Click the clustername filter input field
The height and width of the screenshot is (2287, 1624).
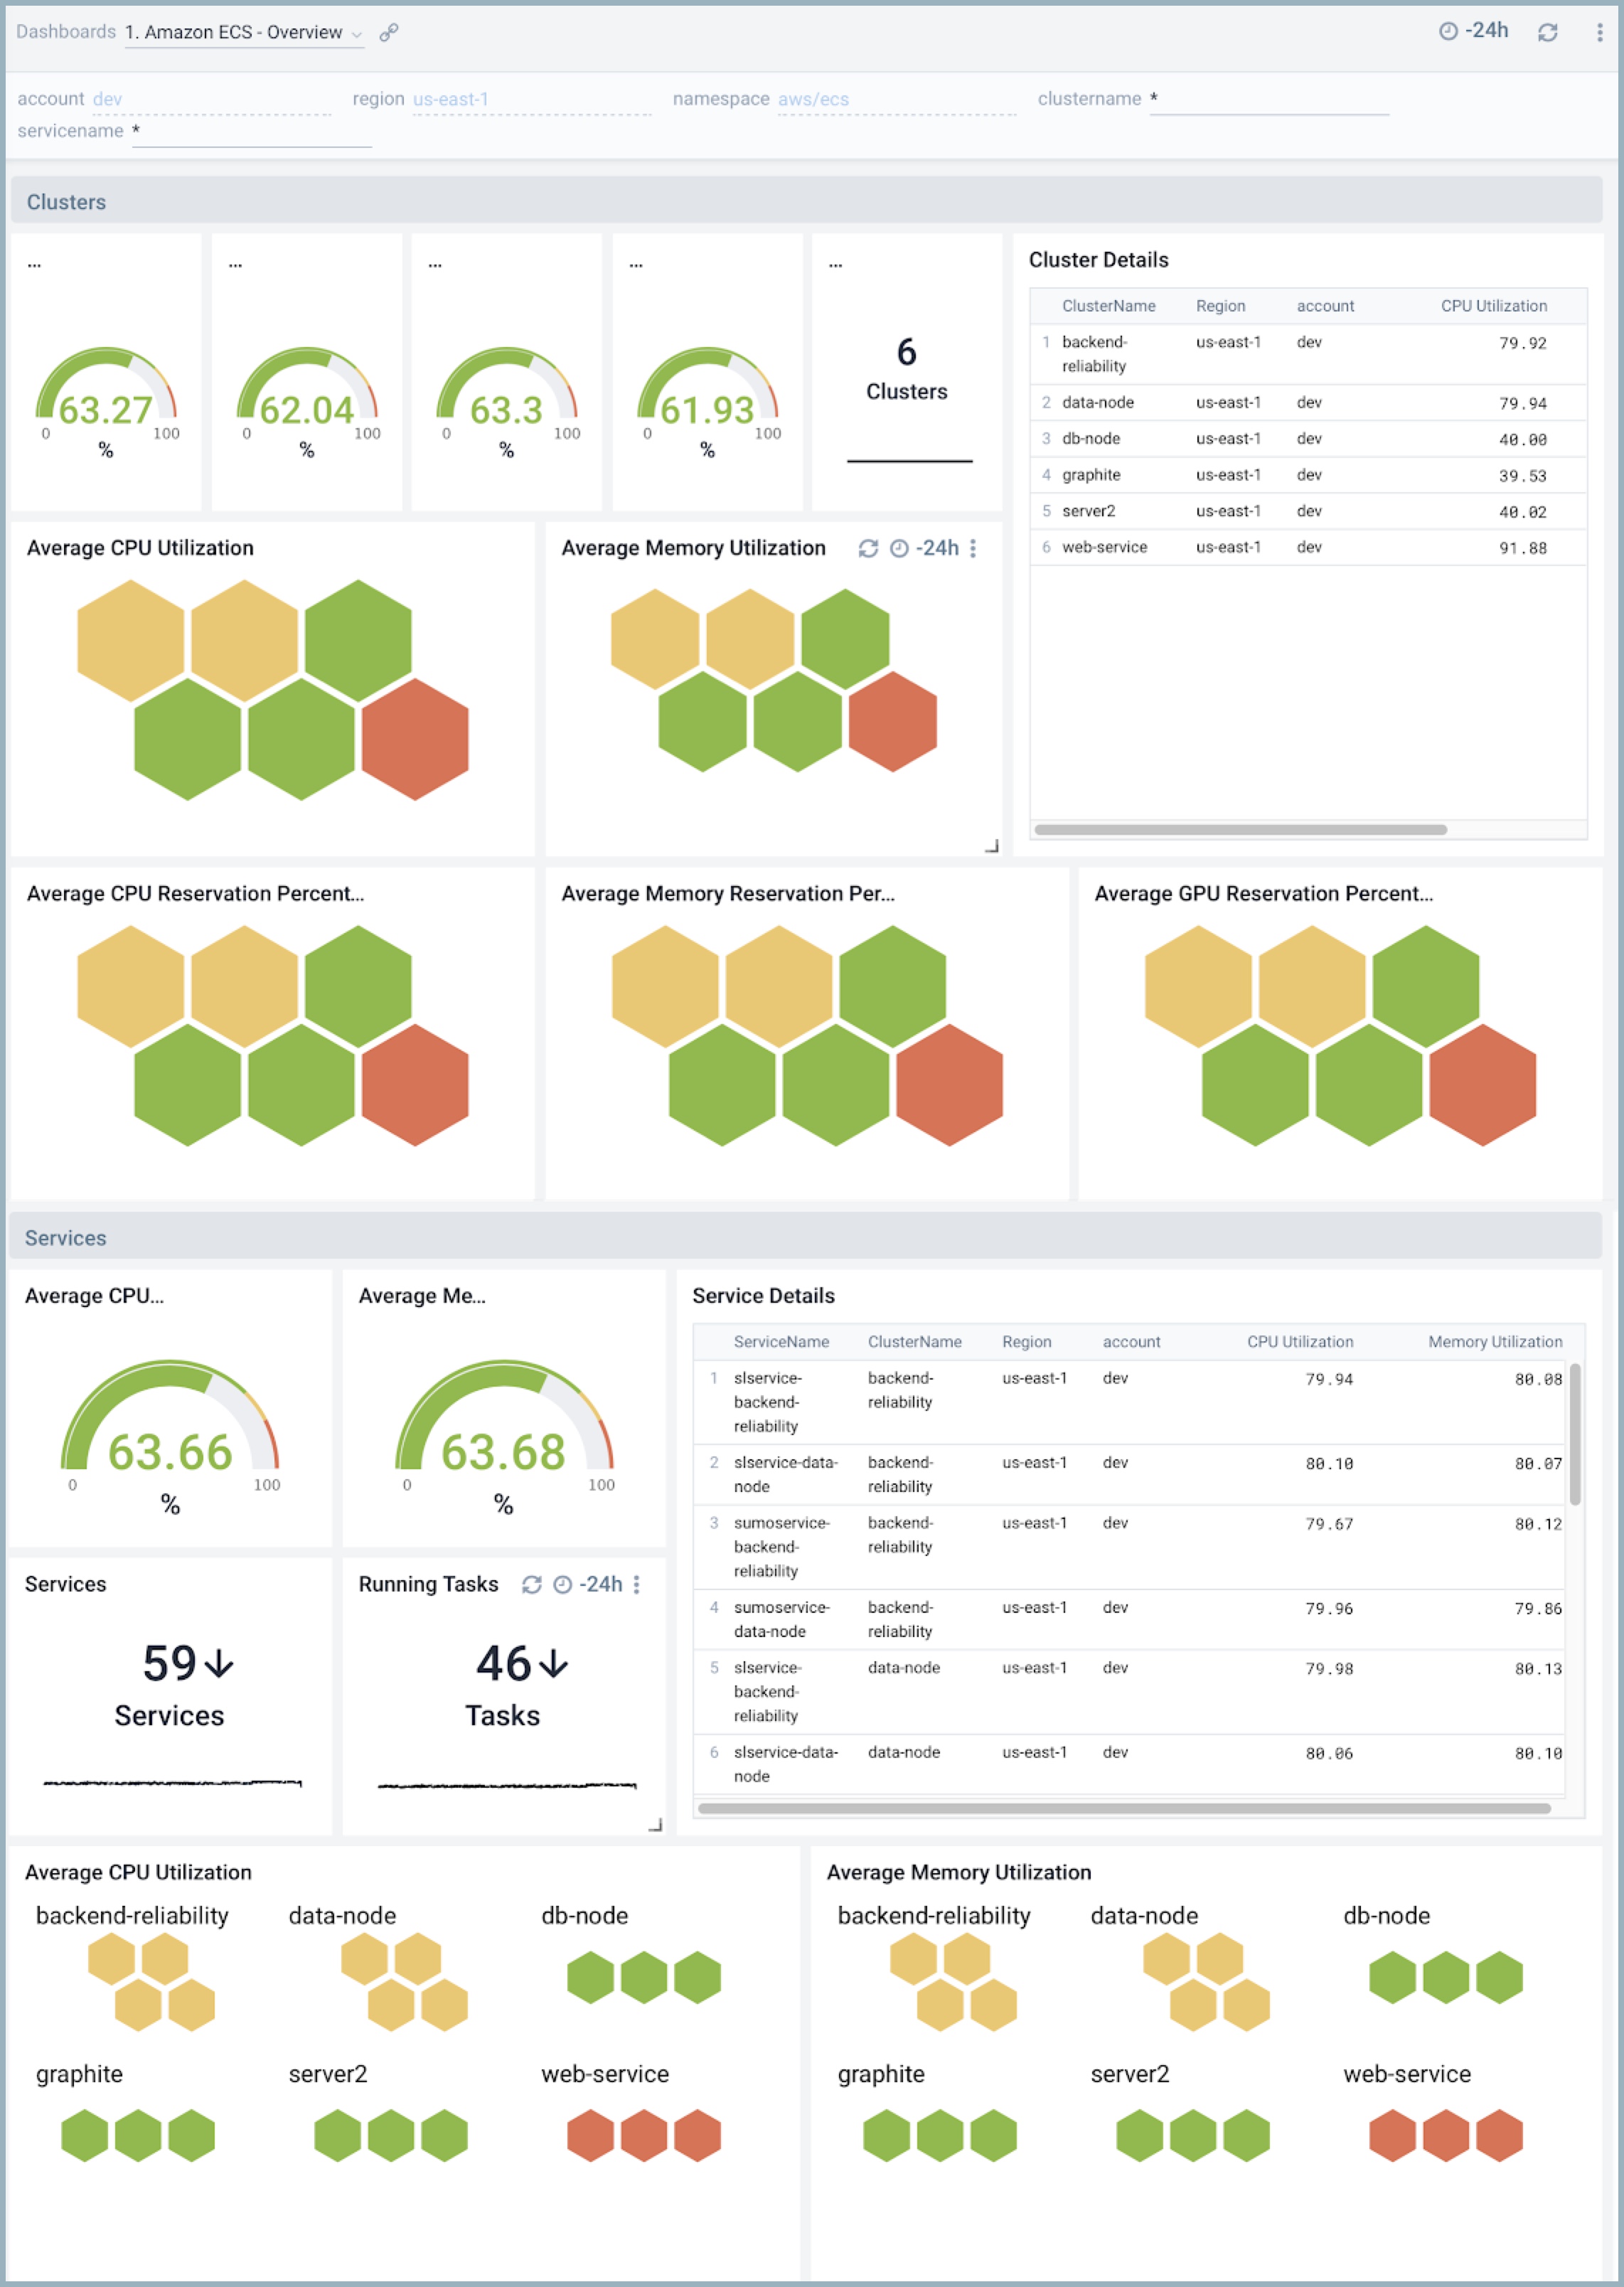point(1270,99)
